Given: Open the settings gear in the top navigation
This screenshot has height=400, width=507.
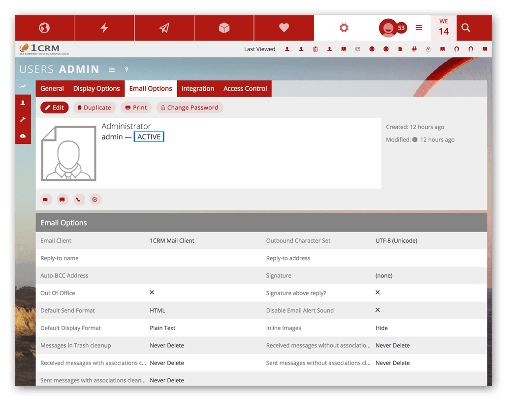Looking at the screenshot, I should 343,28.
